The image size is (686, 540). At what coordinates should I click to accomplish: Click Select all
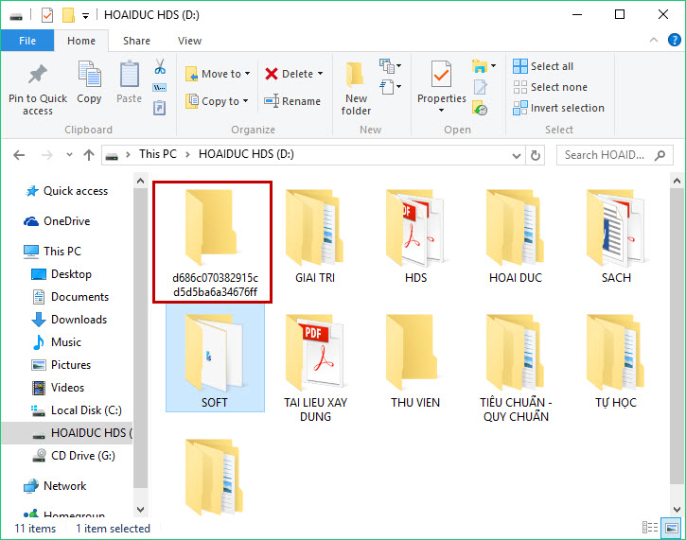point(543,66)
